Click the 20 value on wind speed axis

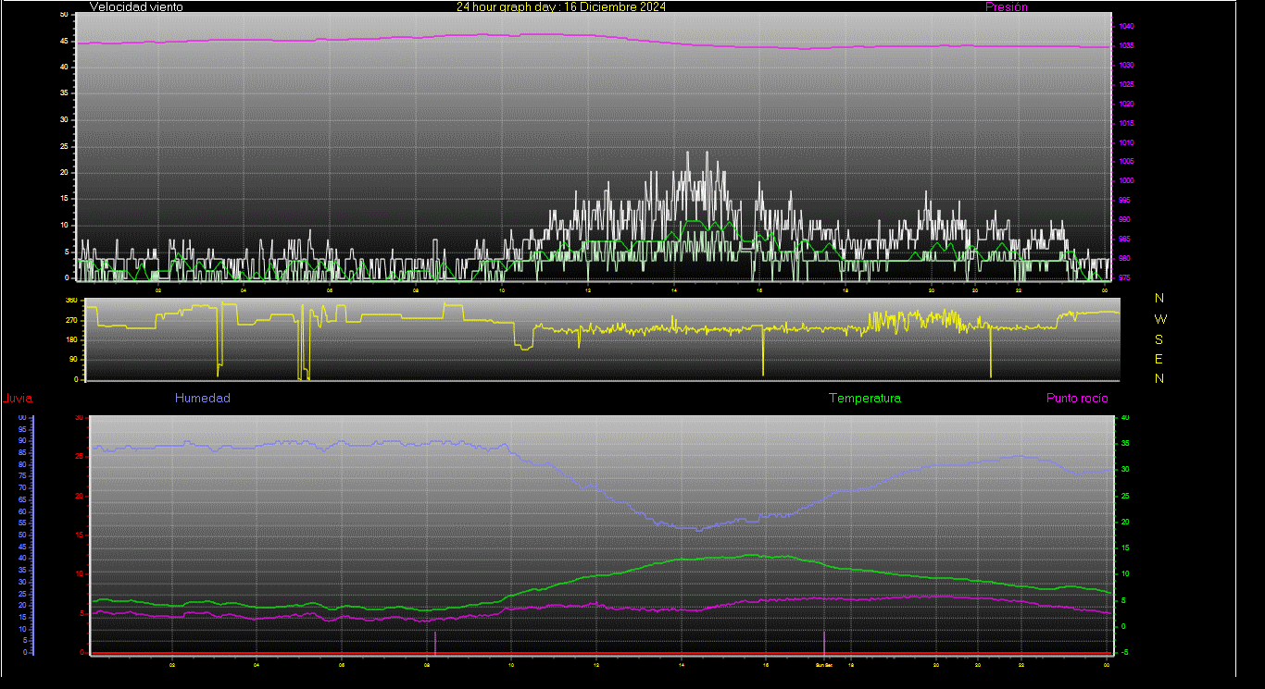coord(64,172)
